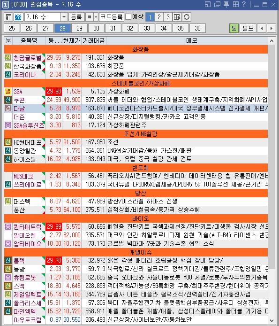Switch to page tab 2
The image size is (279, 326).
159,17
